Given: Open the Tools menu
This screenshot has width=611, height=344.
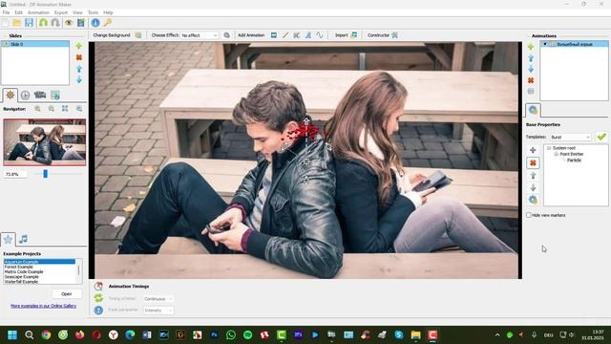Looking at the screenshot, I should pyautogui.click(x=93, y=12).
